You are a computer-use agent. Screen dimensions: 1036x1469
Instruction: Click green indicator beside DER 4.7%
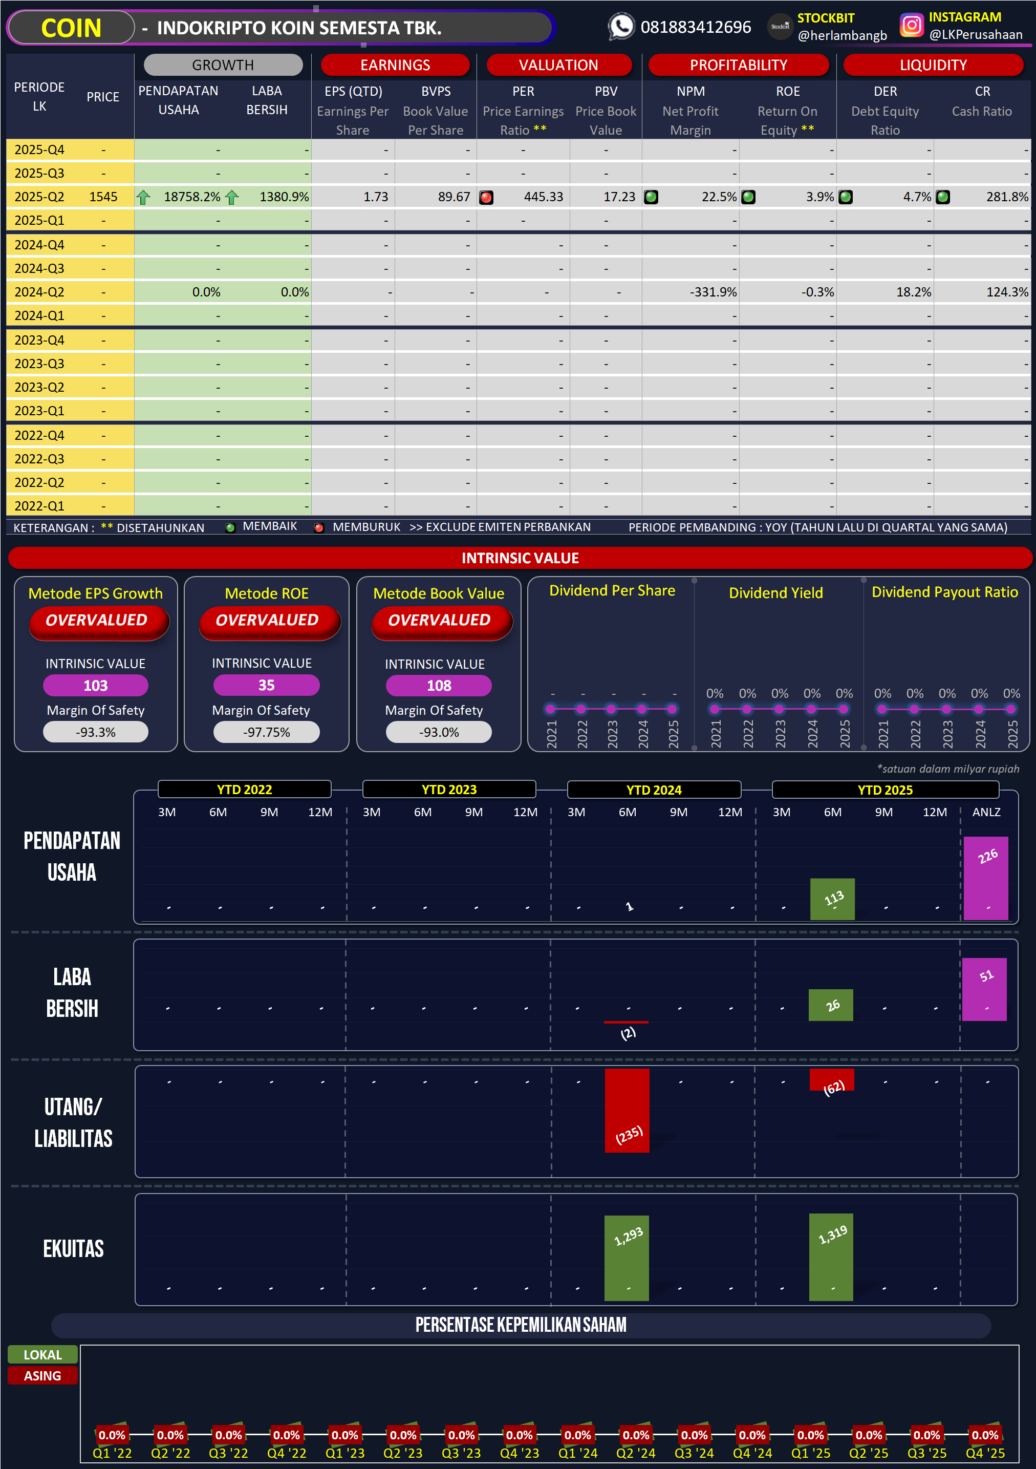846,197
